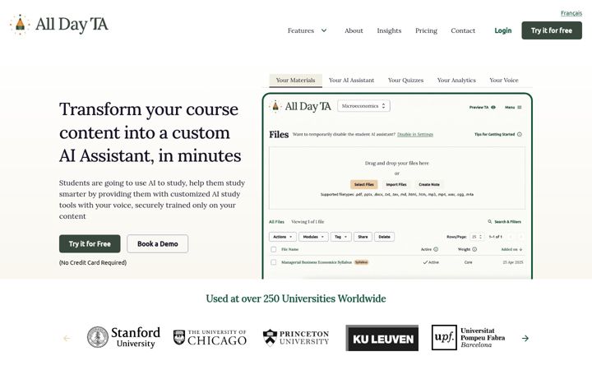Click the All Day TA header logo
This screenshot has width=592, height=370.
pos(59,25)
